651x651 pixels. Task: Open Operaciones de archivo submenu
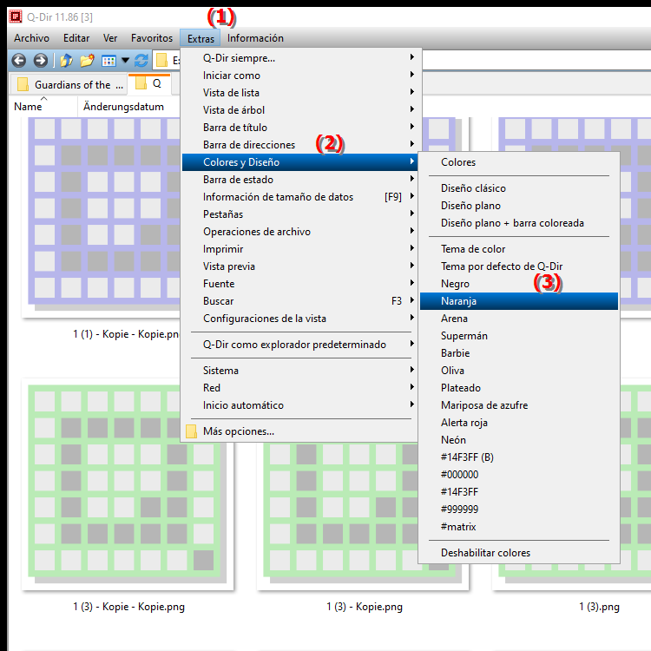(x=299, y=232)
